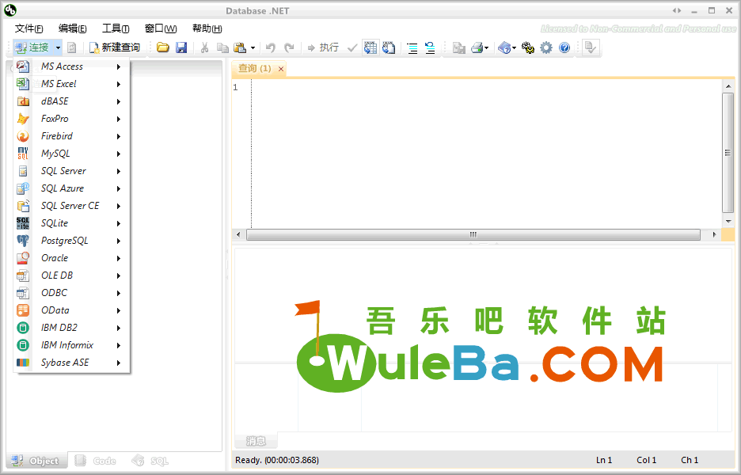Switch to the Code panel tab
Viewport: 741px width, 475px height.
[x=96, y=461]
